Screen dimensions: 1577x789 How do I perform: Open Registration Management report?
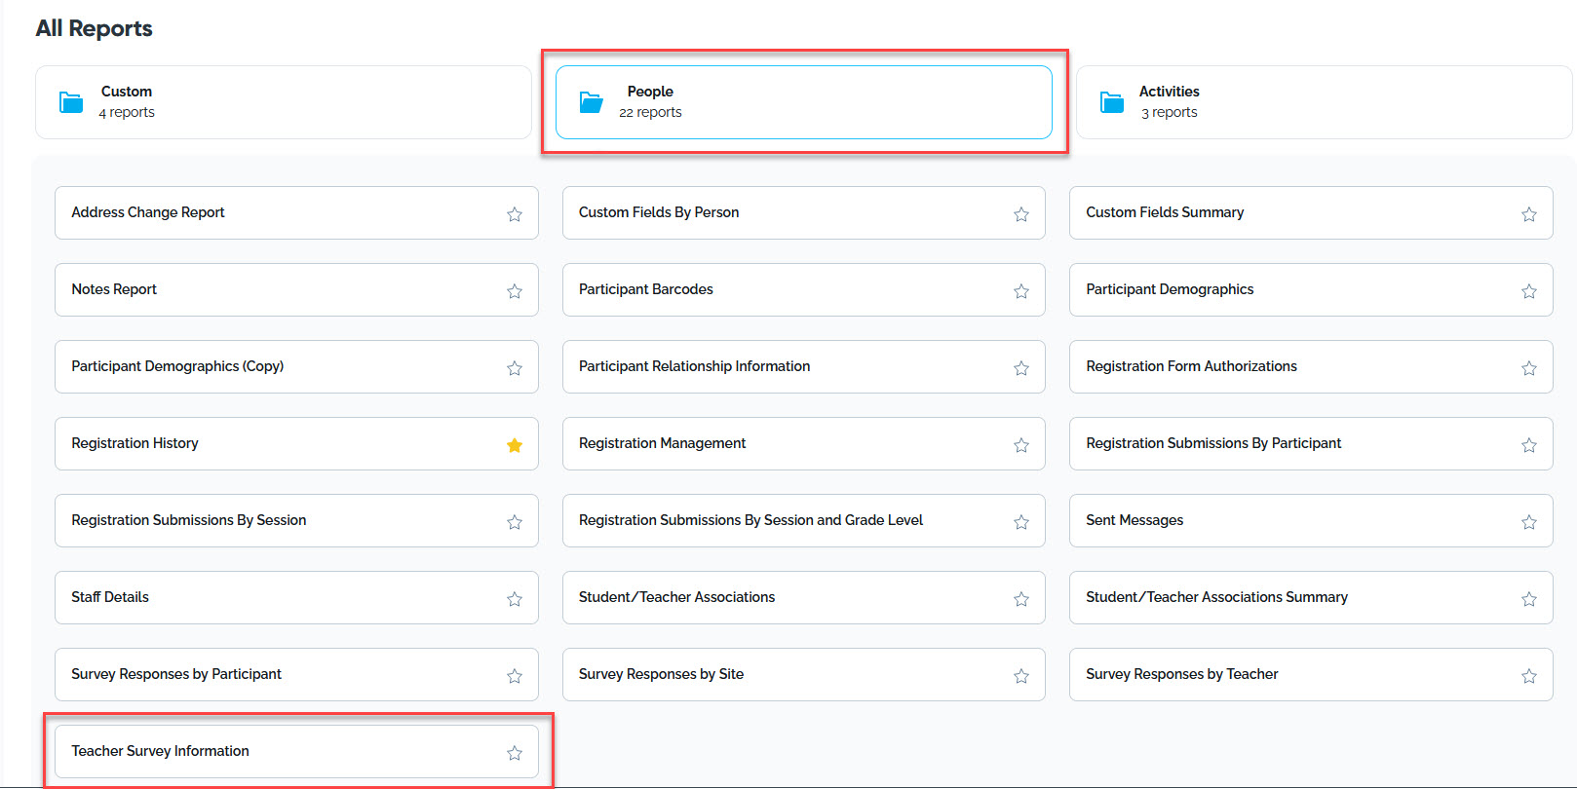pos(803,443)
